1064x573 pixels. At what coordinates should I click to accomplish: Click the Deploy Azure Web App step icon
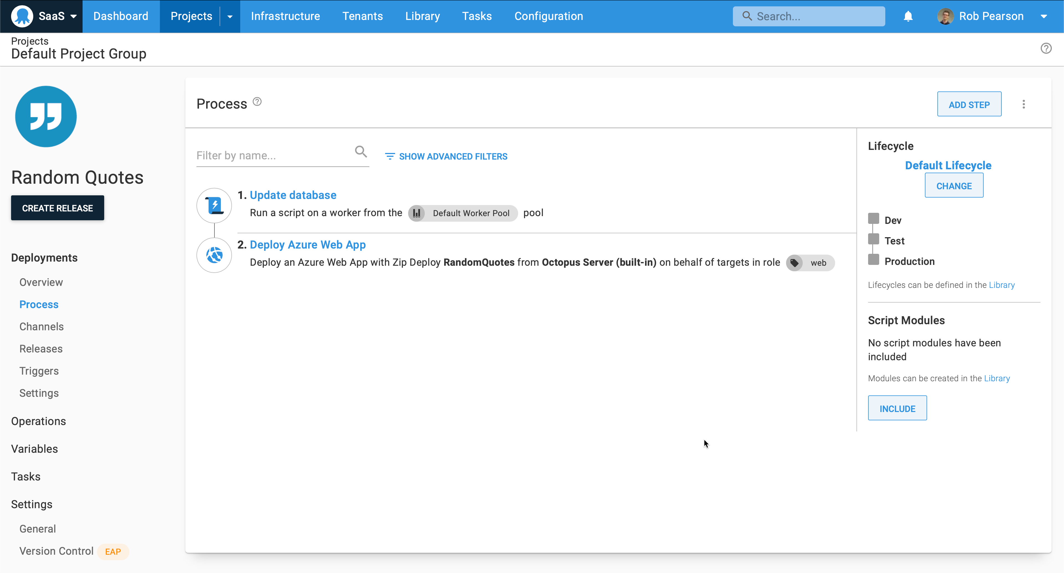214,255
